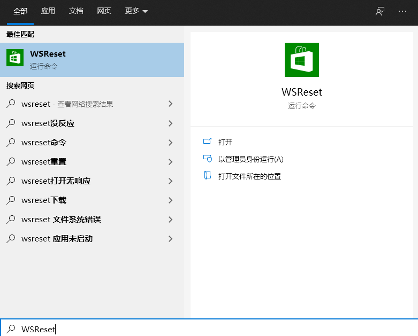Expand chevron for wsreset没反应
The image size is (418, 336).
(x=171, y=123)
